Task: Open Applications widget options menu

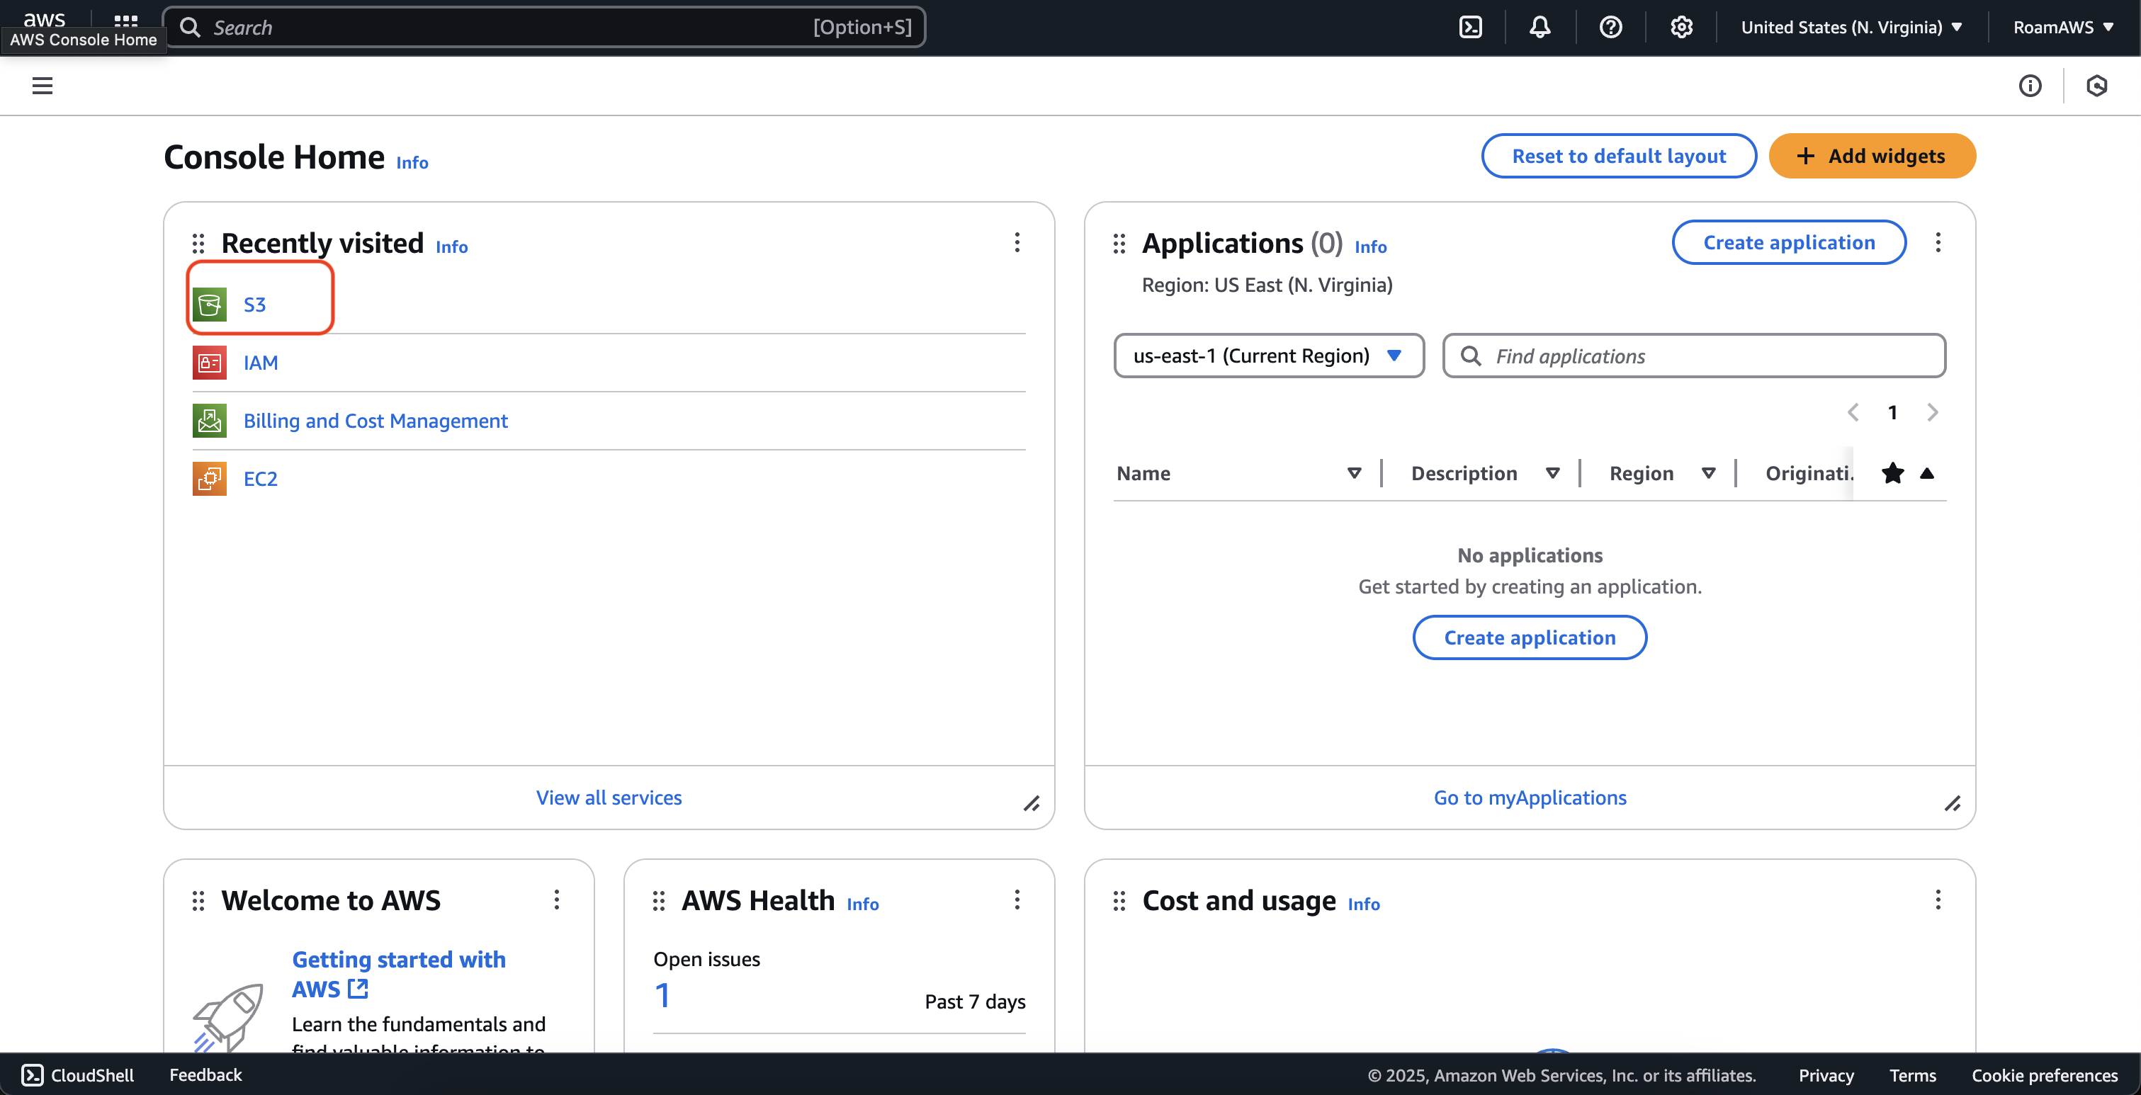Action: [x=1938, y=243]
